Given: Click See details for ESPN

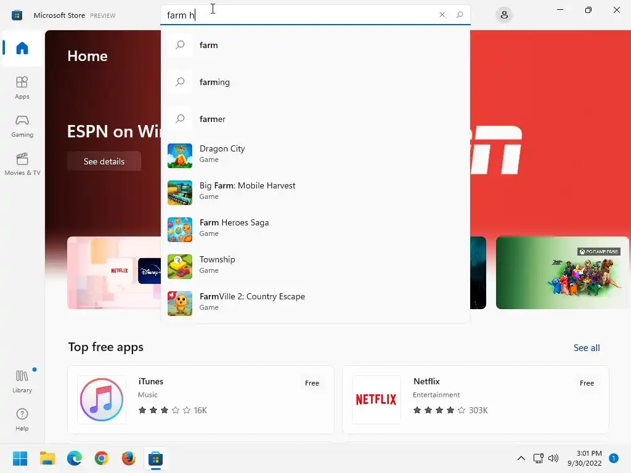Looking at the screenshot, I should click(x=104, y=161).
